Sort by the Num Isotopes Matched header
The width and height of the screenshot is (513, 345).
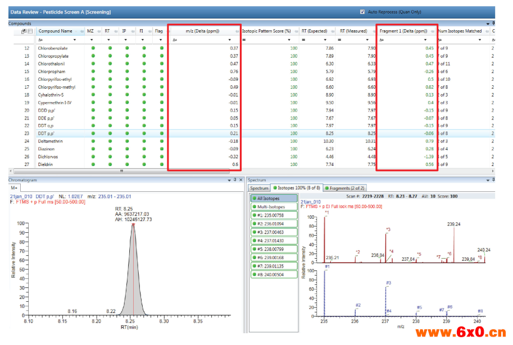(460, 31)
